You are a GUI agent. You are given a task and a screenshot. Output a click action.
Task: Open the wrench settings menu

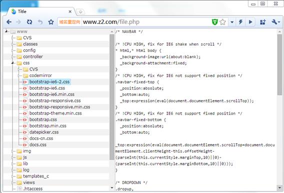click(275, 22)
